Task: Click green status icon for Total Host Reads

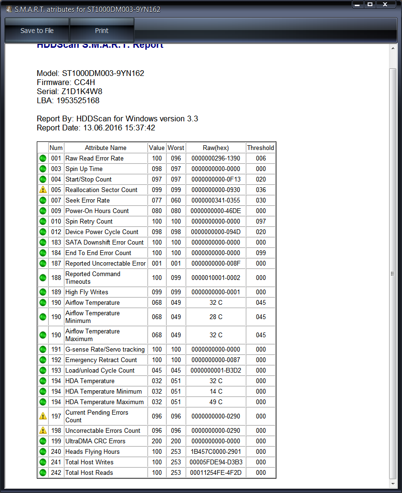Action: tap(43, 472)
